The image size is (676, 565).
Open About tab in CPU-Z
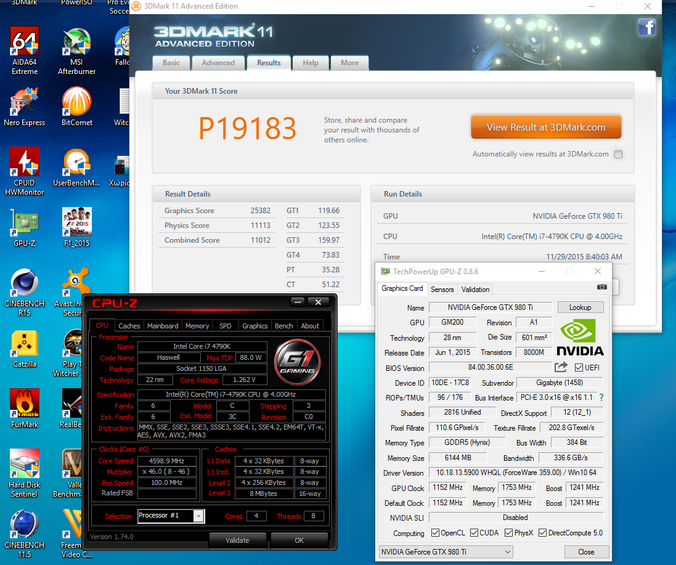coord(310,326)
